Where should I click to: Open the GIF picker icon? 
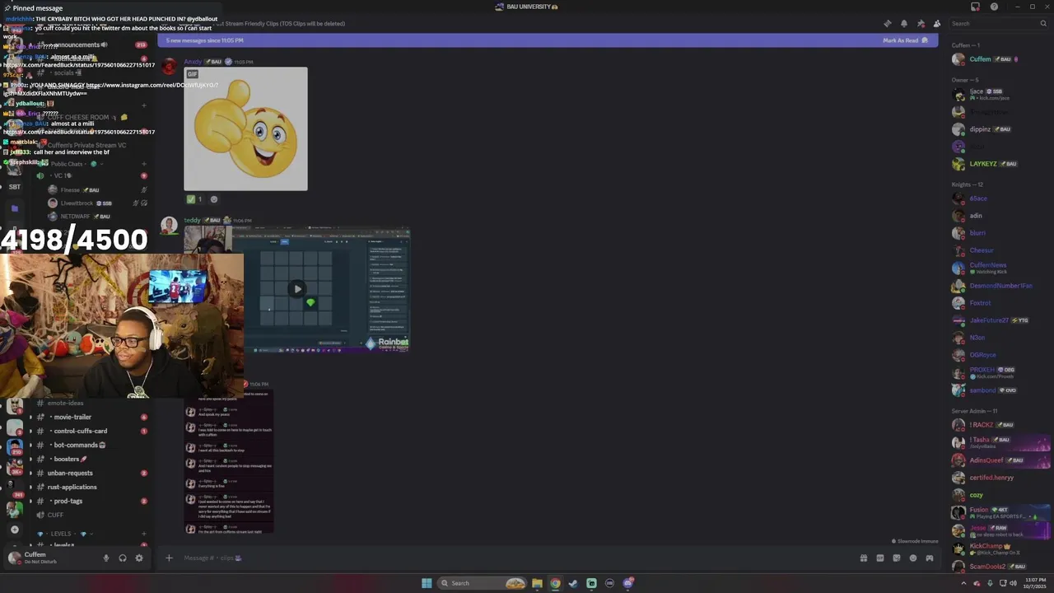click(879, 558)
